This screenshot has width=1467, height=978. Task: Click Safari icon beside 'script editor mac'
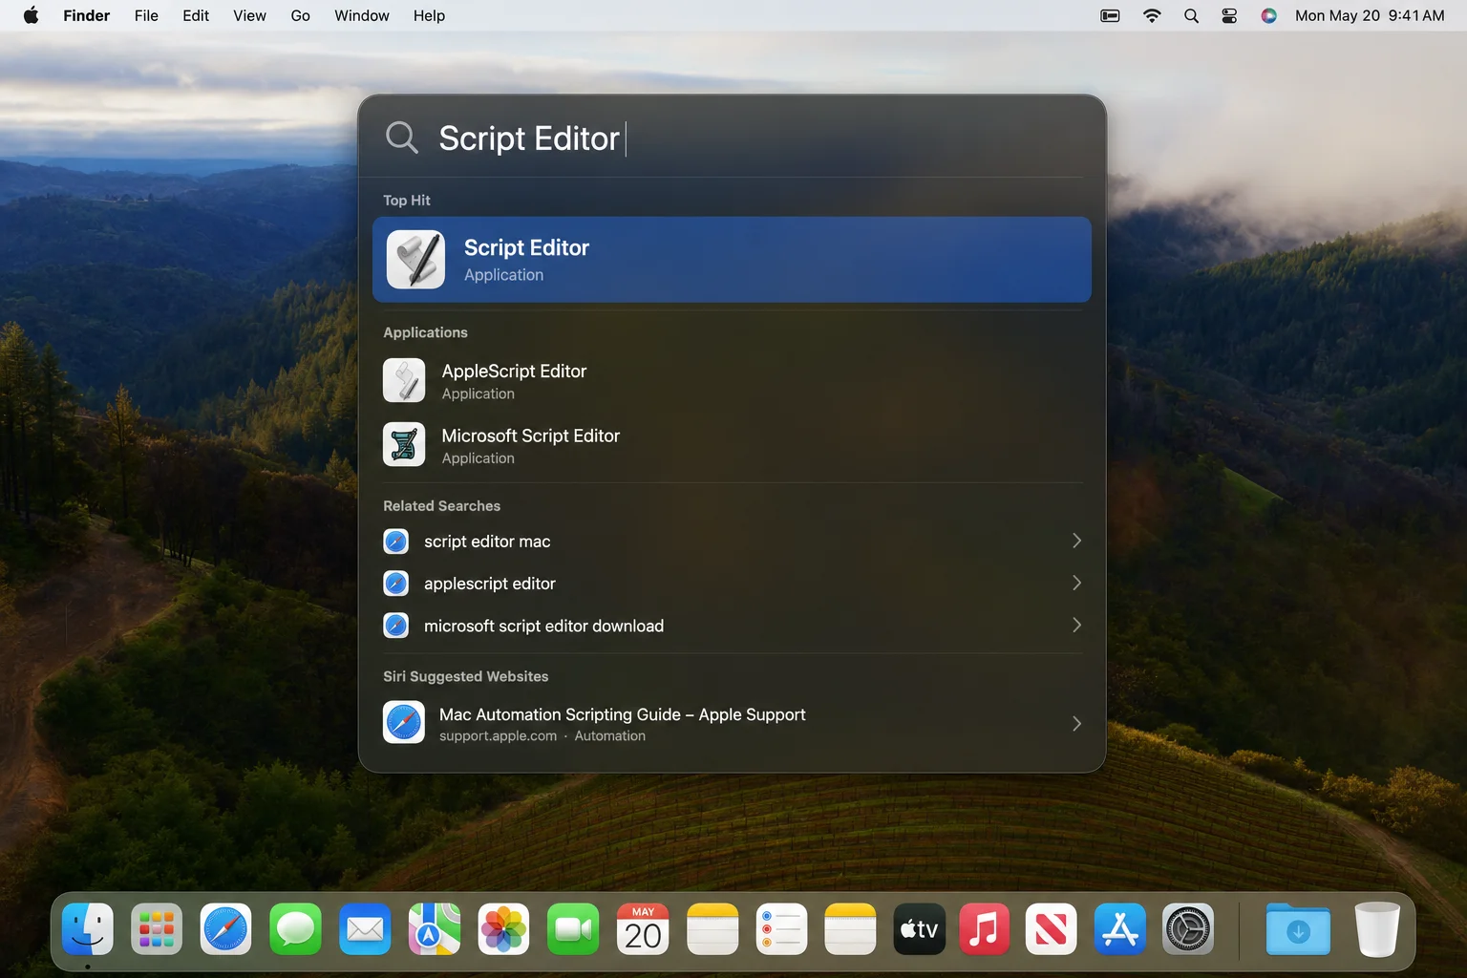click(x=395, y=542)
